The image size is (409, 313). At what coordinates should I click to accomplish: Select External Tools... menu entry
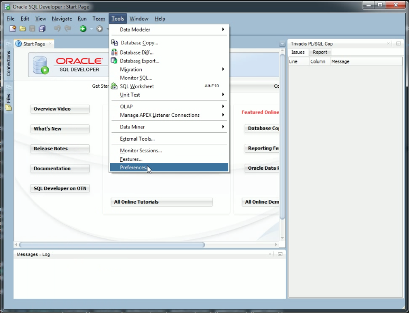click(x=169, y=139)
